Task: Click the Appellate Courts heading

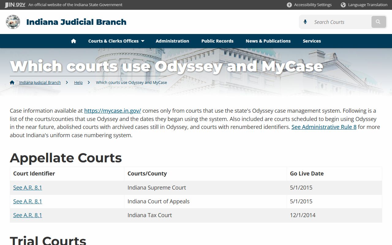Action: coord(66,158)
